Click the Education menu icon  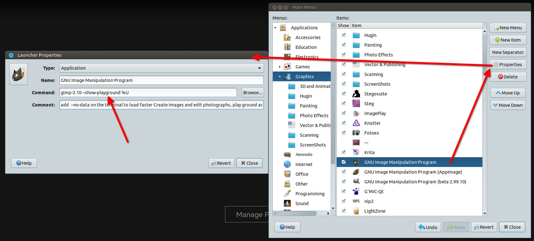click(287, 47)
